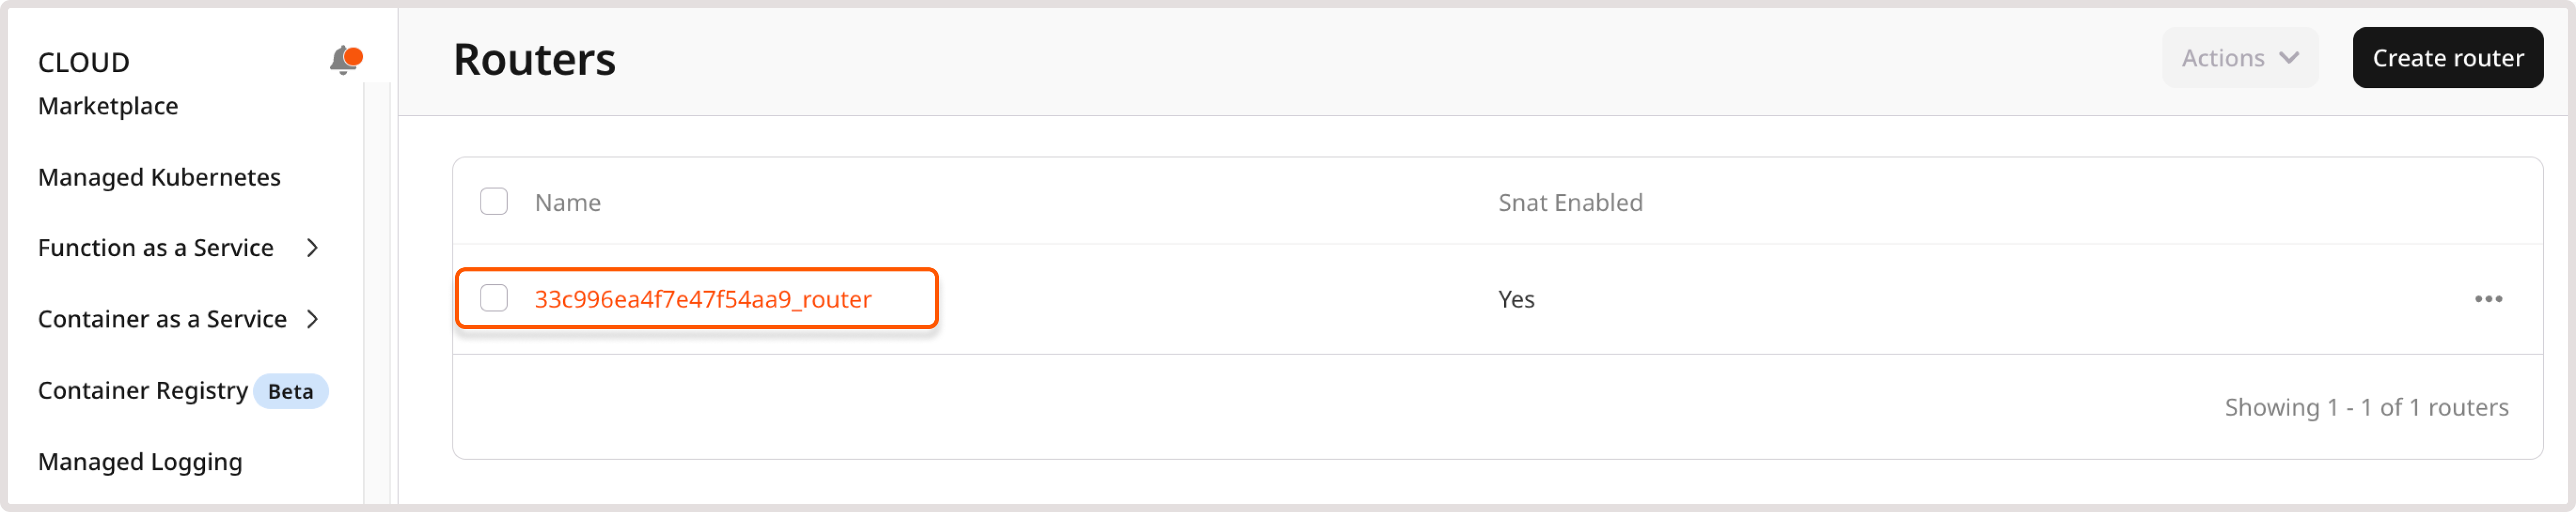The width and height of the screenshot is (2576, 512).
Task: Open Managed Kubernetes in the sidebar
Action: pos(159,177)
